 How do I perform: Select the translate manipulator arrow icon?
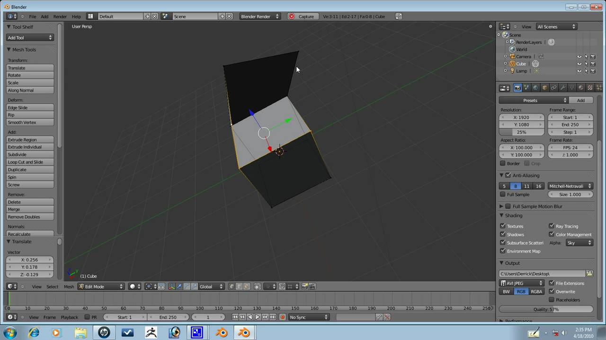click(x=179, y=287)
